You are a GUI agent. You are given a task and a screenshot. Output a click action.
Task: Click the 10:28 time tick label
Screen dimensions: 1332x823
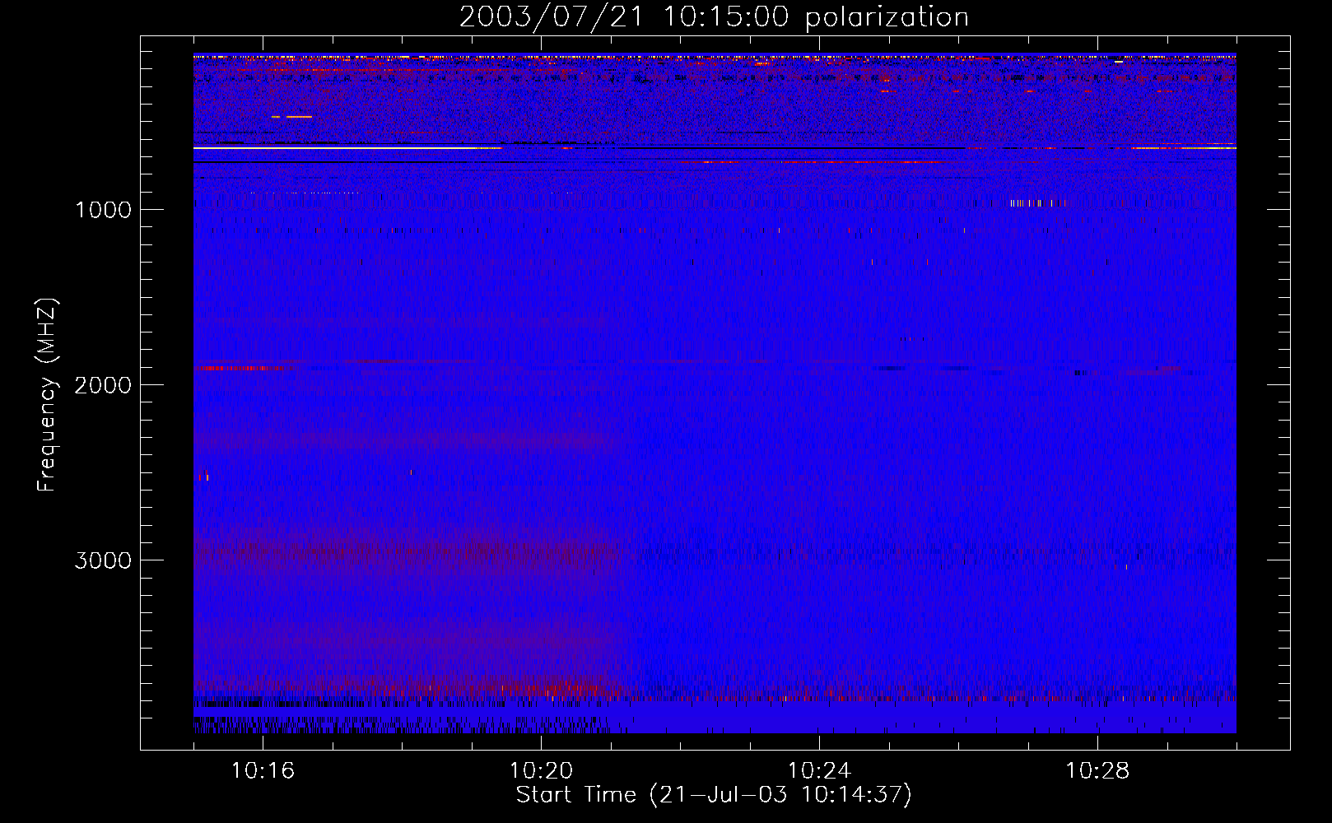point(1097,771)
